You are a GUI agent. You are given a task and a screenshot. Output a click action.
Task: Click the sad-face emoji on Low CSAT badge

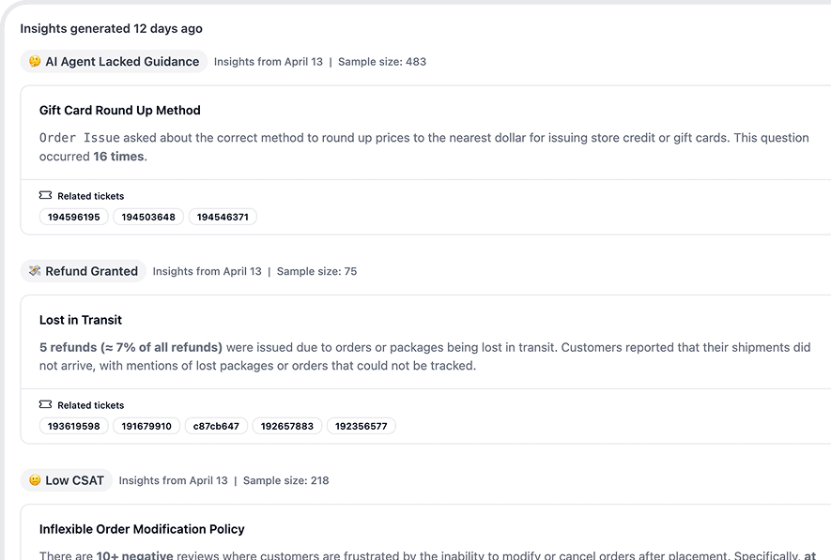(x=35, y=480)
